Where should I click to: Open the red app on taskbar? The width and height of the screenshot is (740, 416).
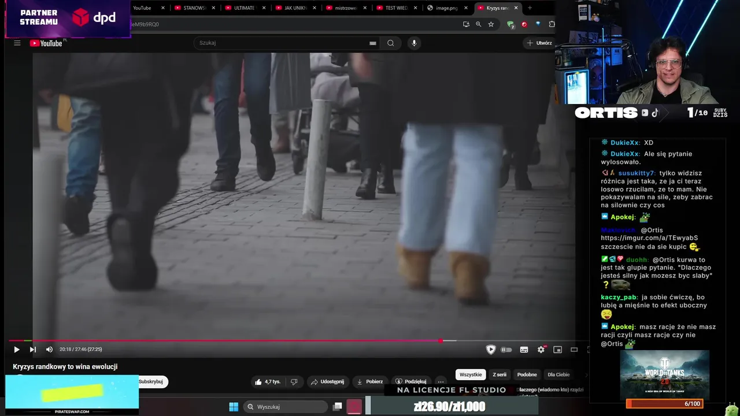[354, 407]
